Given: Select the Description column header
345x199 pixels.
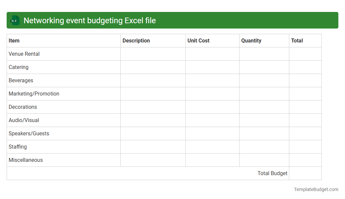Looking at the screenshot, I should point(136,40).
